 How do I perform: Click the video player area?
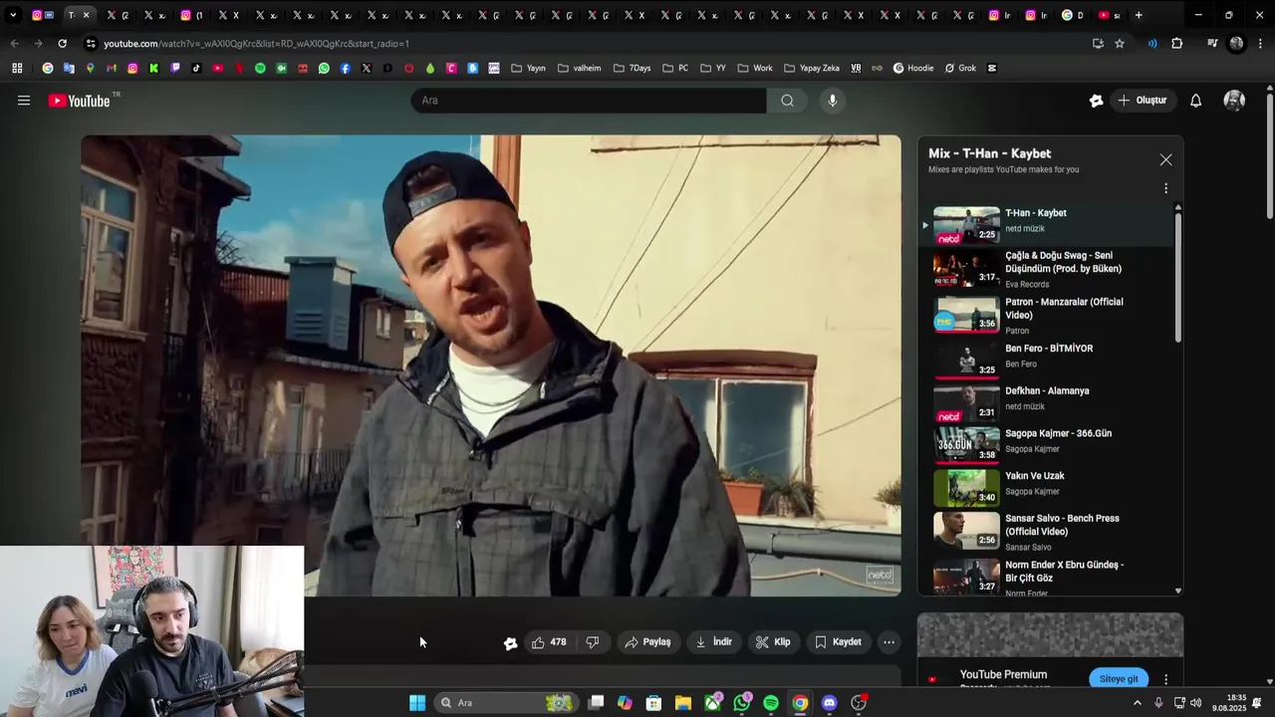(x=491, y=365)
